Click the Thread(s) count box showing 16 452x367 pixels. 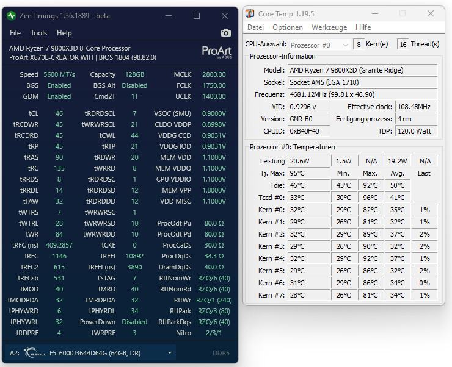tap(403, 45)
